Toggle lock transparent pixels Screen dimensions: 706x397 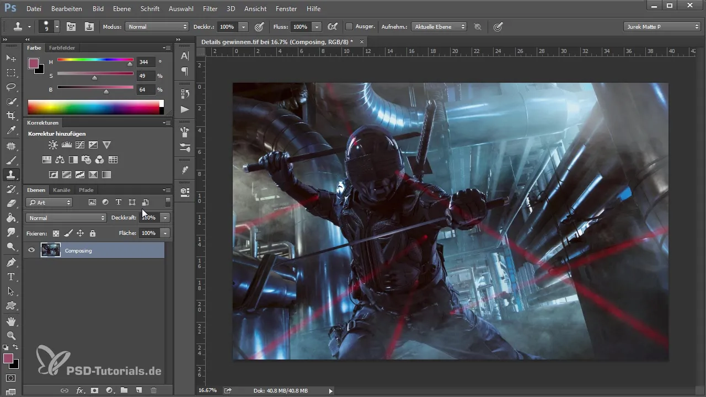tap(56, 233)
